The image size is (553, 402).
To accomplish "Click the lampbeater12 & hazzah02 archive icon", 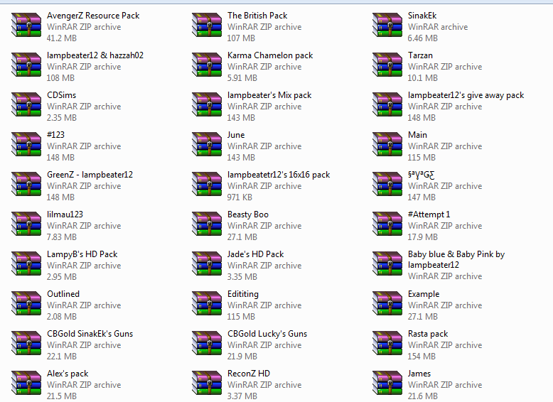I will (26, 65).
